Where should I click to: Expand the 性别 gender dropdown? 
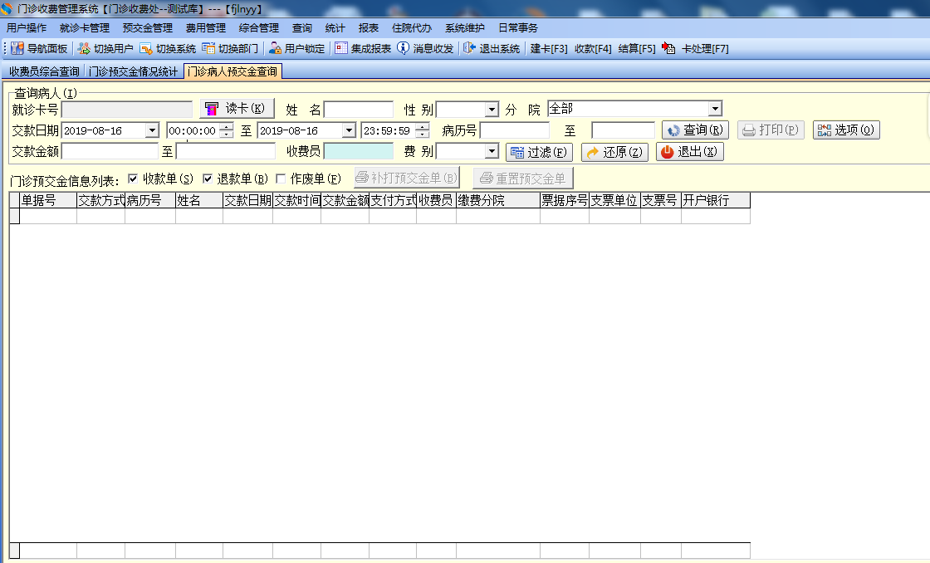click(492, 110)
